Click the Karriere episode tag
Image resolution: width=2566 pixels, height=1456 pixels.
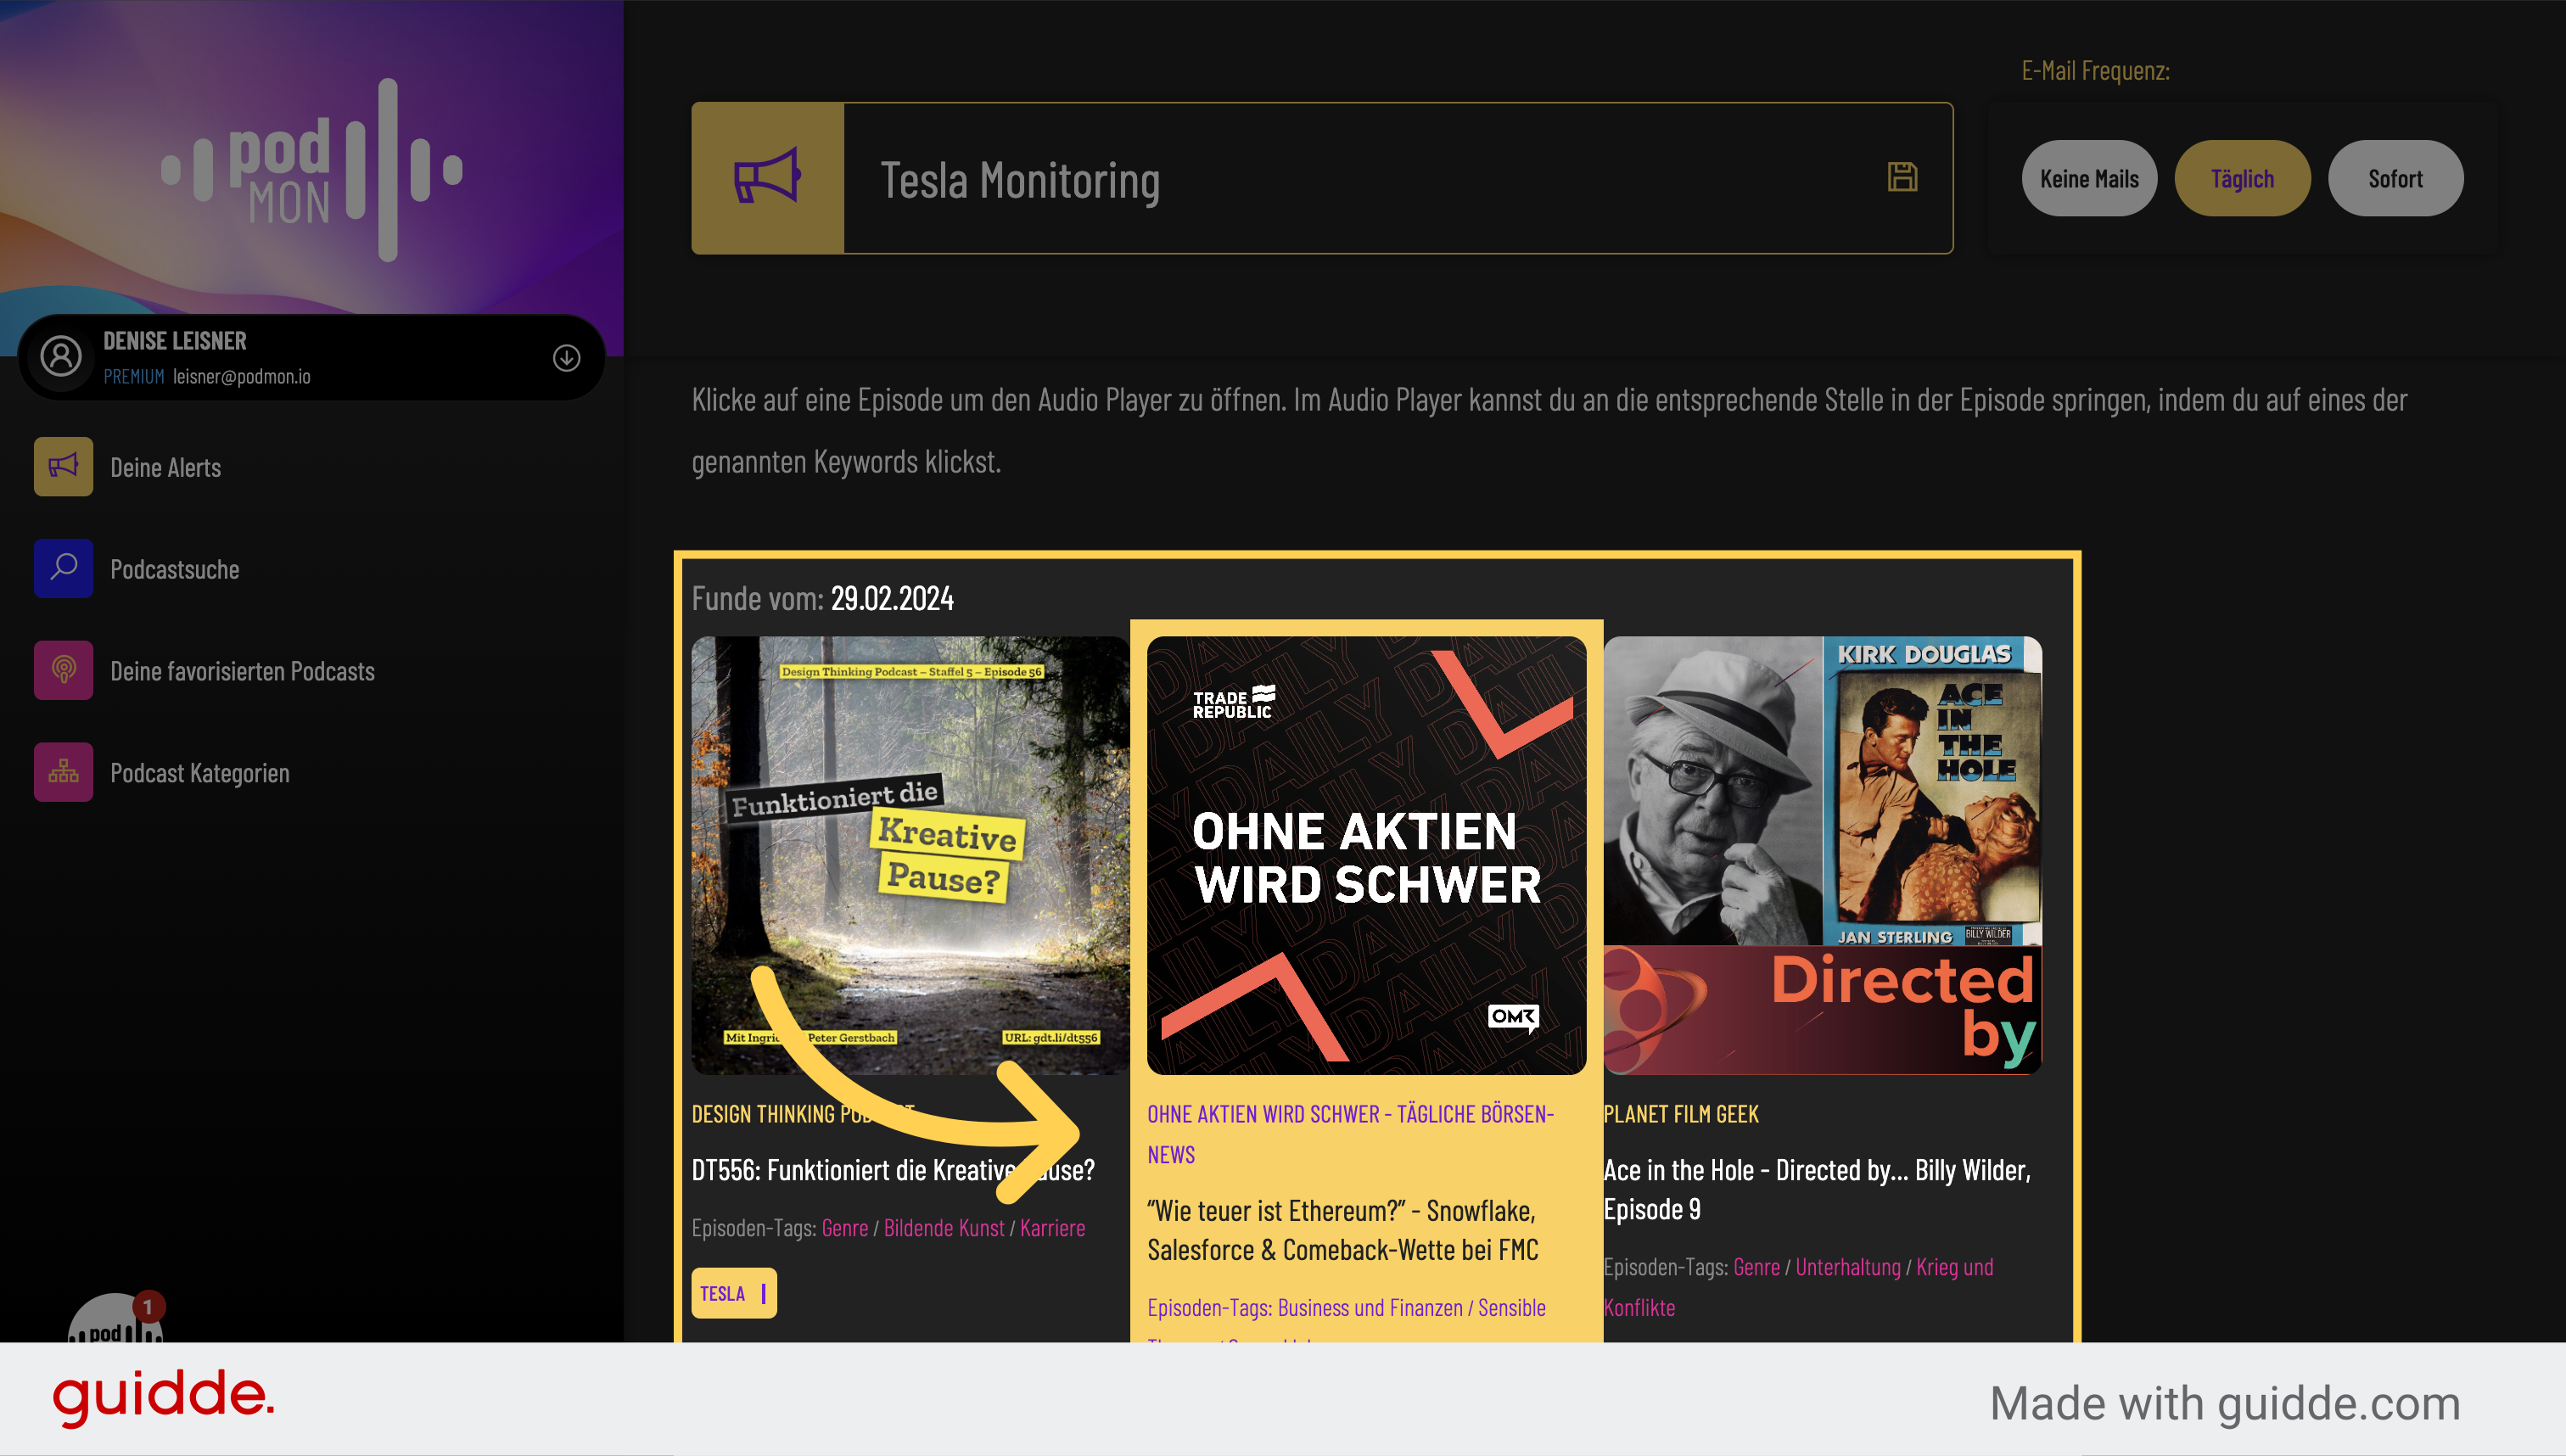click(x=1052, y=1228)
